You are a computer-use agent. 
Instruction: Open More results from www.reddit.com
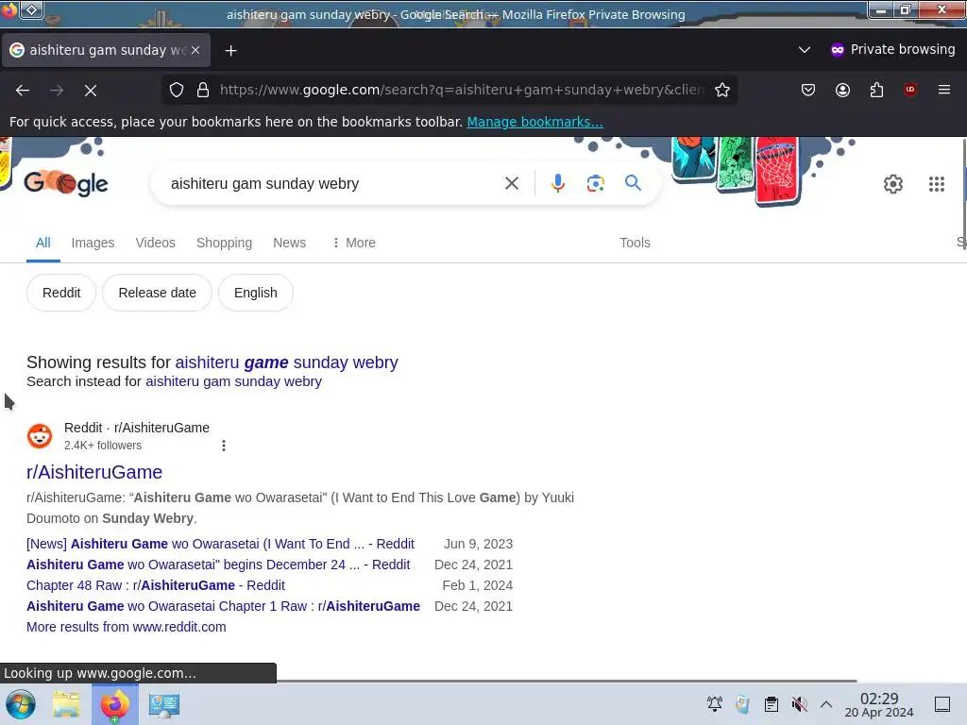click(x=126, y=627)
